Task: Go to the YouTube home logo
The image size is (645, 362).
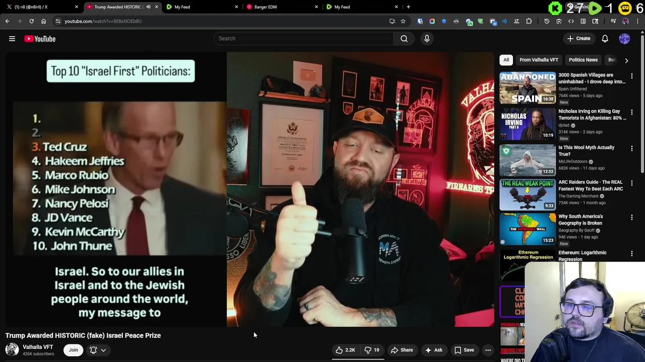Action: point(40,39)
